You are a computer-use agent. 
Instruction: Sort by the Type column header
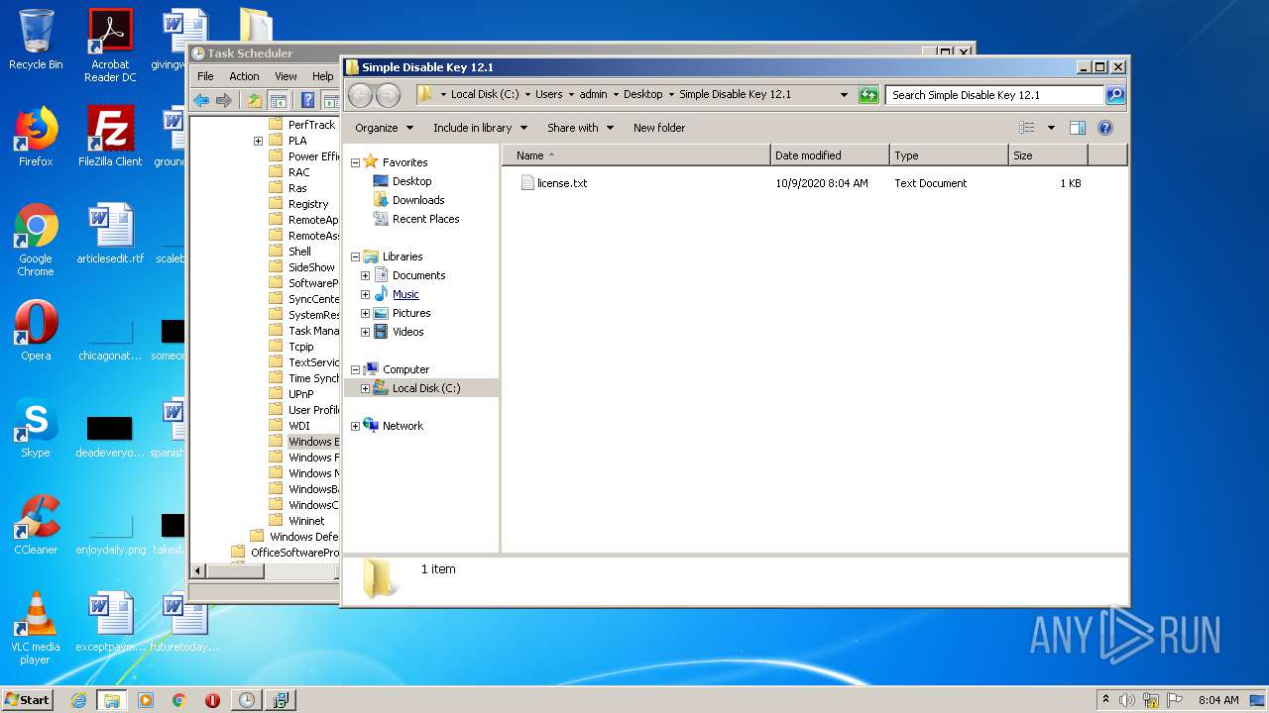click(948, 155)
